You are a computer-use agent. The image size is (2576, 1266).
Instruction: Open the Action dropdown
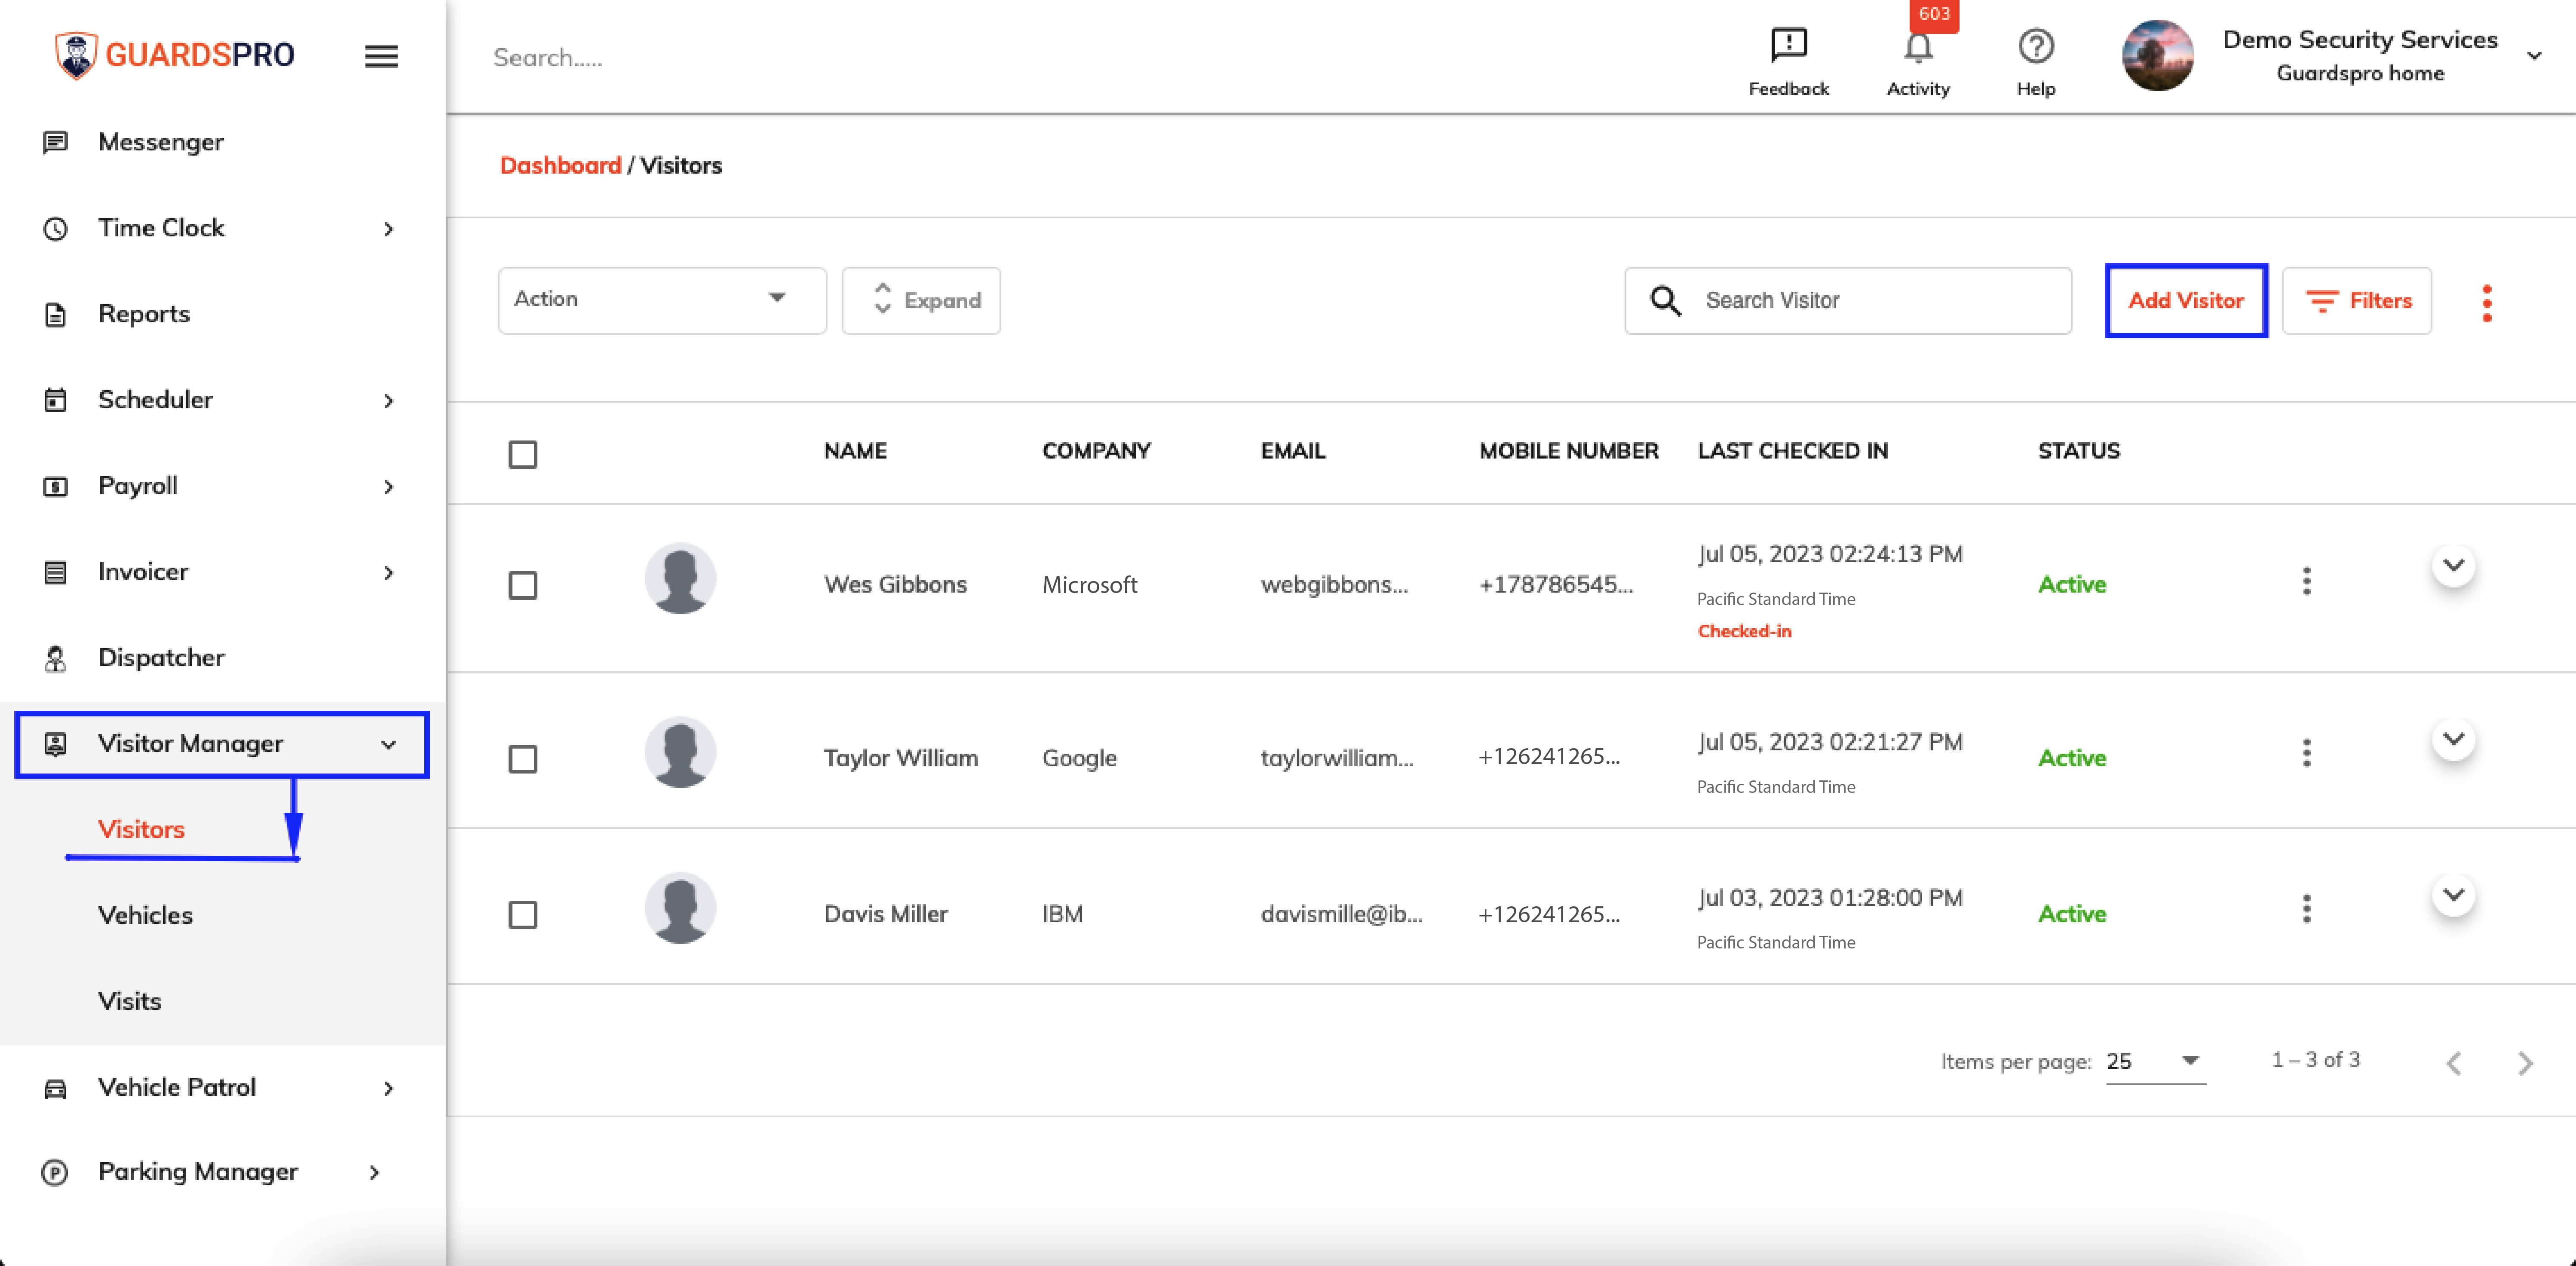point(662,300)
